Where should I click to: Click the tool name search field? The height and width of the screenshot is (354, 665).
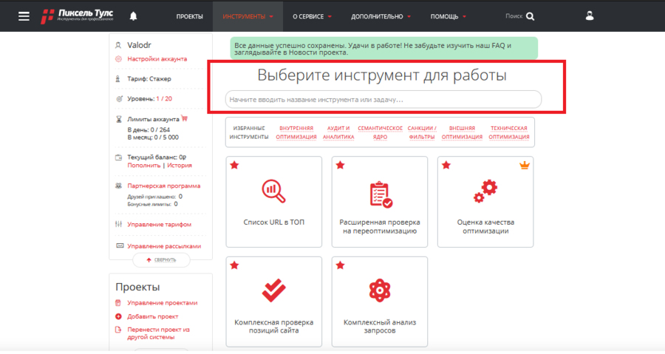(383, 99)
